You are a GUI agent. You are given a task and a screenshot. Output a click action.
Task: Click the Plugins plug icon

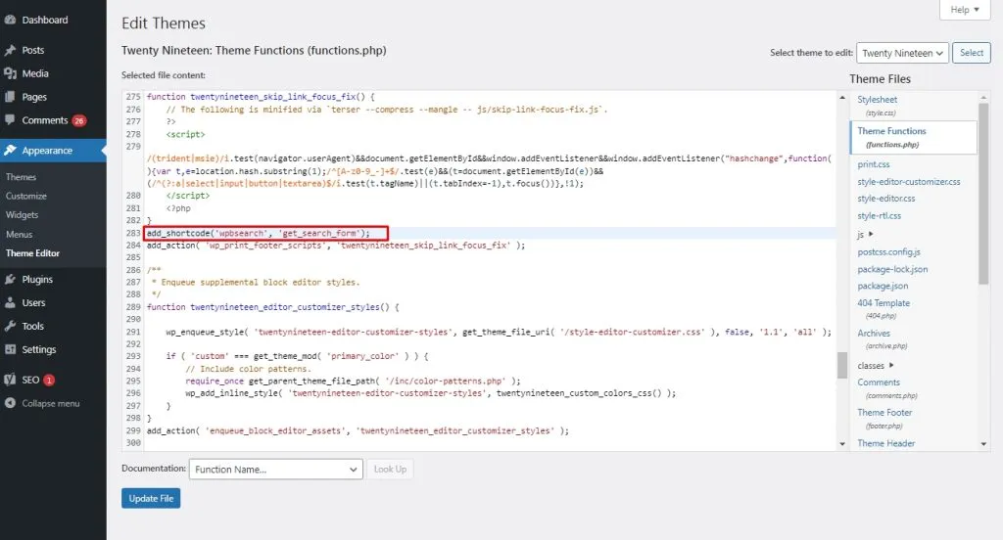(10, 279)
